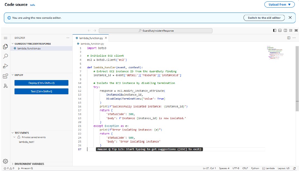Open Explorer views and more actions ellipsis

tap(68, 38)
